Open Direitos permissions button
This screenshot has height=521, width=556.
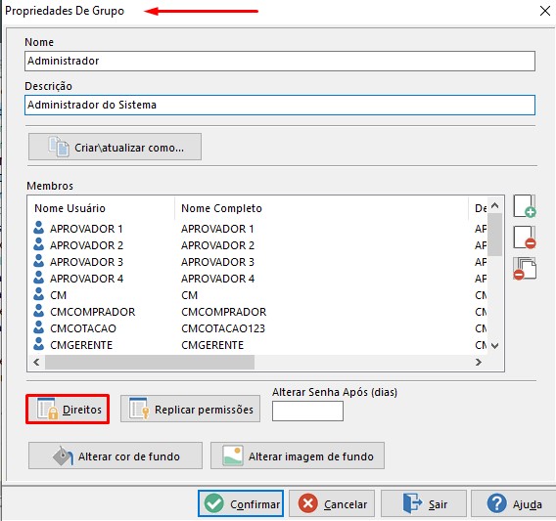(x=68, y=410)
